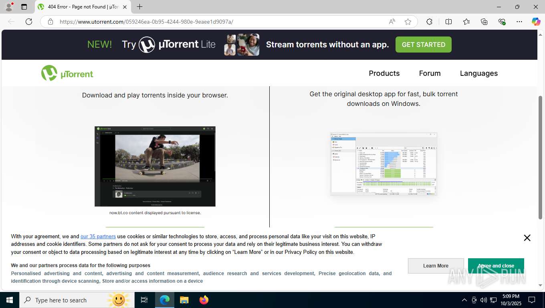Open Browser essentials
This screenshot has height=308, width=545.
pyautogui.click(x=502, y=22)
